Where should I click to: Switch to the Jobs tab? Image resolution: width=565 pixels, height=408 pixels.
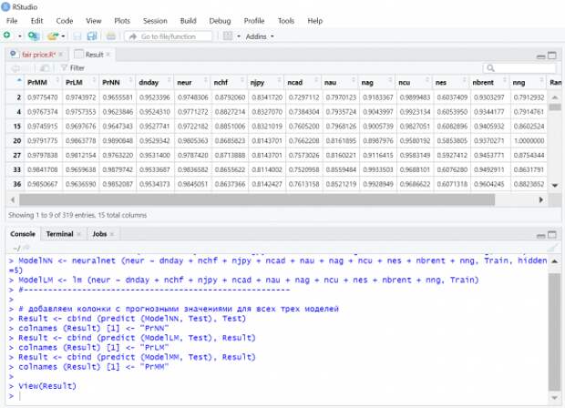(x=99, y=234)
